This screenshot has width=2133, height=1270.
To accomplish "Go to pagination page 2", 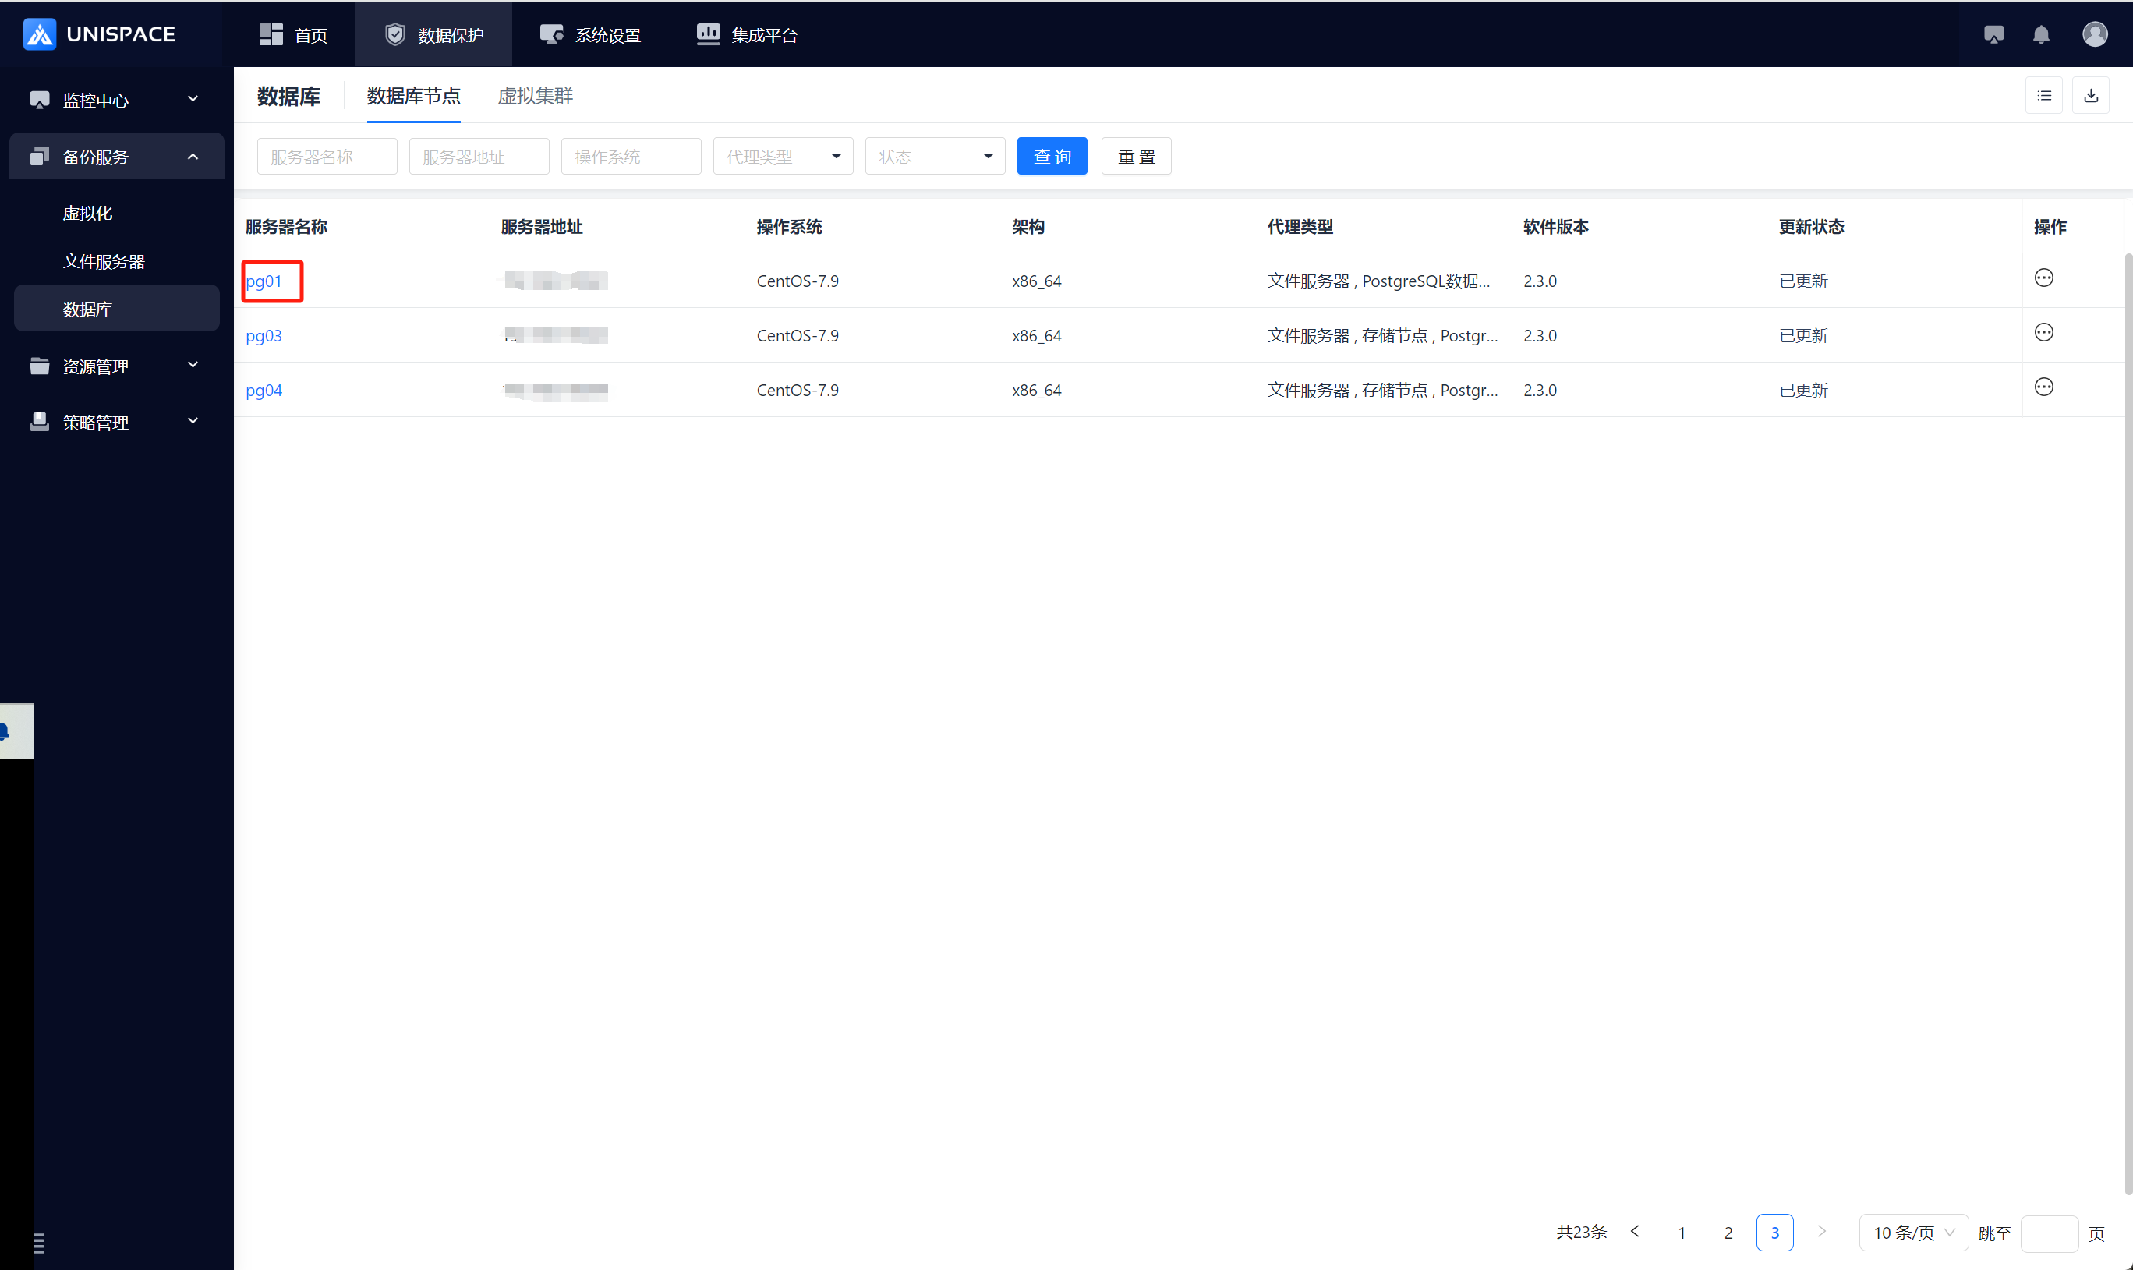I will [1728, 1233].
